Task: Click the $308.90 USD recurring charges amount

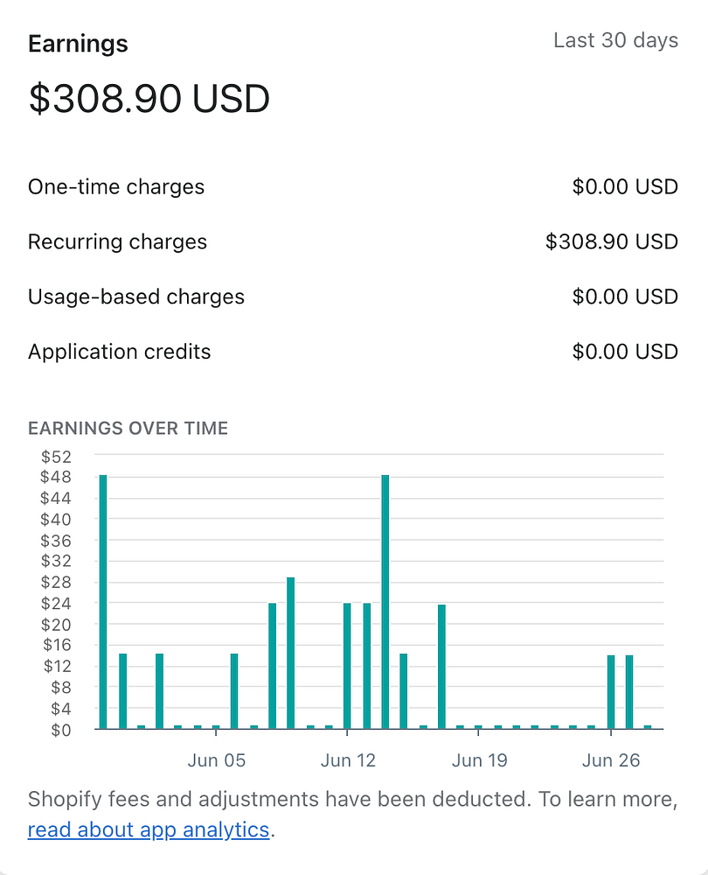Action: 612,241
